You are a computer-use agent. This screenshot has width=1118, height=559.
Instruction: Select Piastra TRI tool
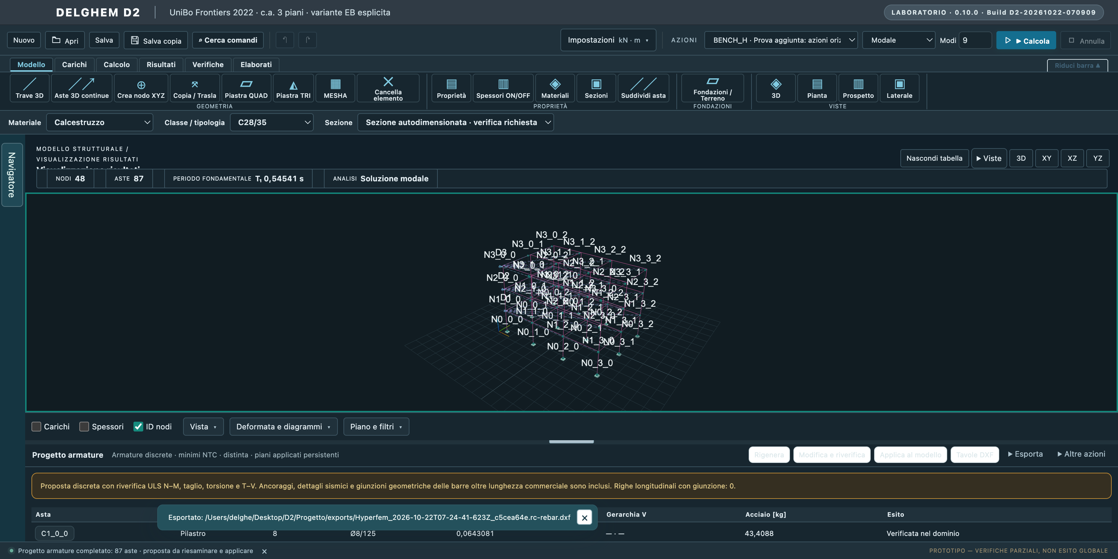[293, 88]
